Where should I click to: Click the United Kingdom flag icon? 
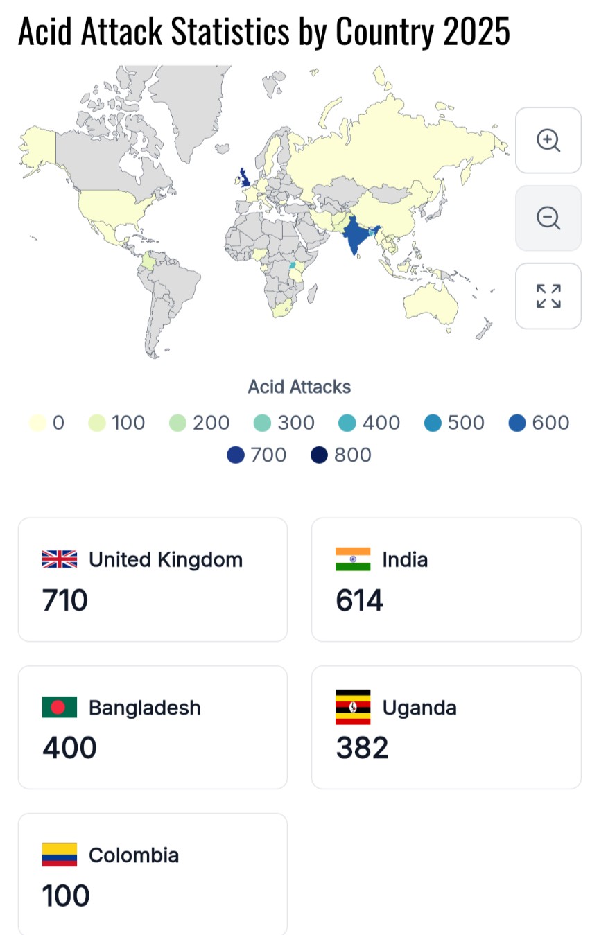pyautogui.click(x=60, y=559)
